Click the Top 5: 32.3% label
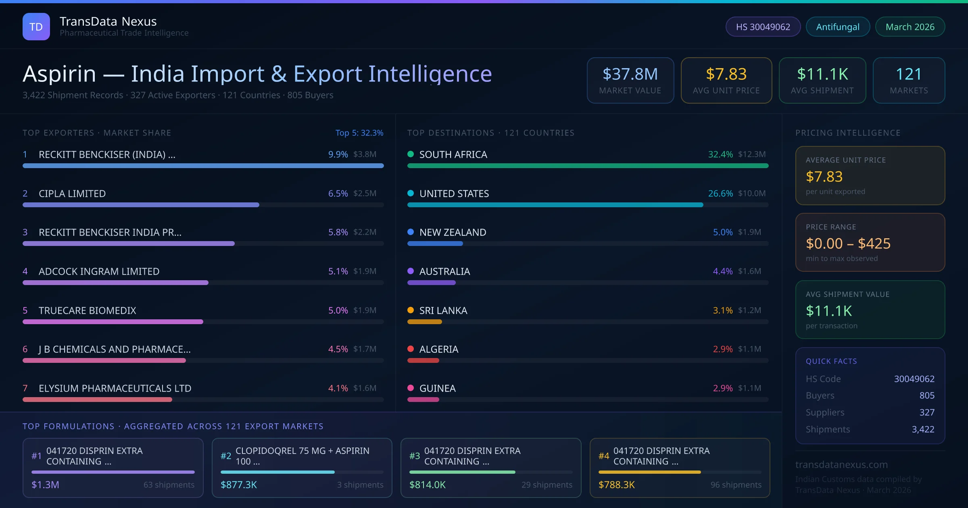 359,133
